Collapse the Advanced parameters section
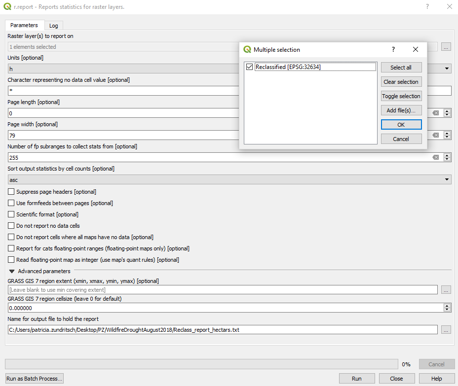Screen dimensions: 458x386 coord(12,271)
